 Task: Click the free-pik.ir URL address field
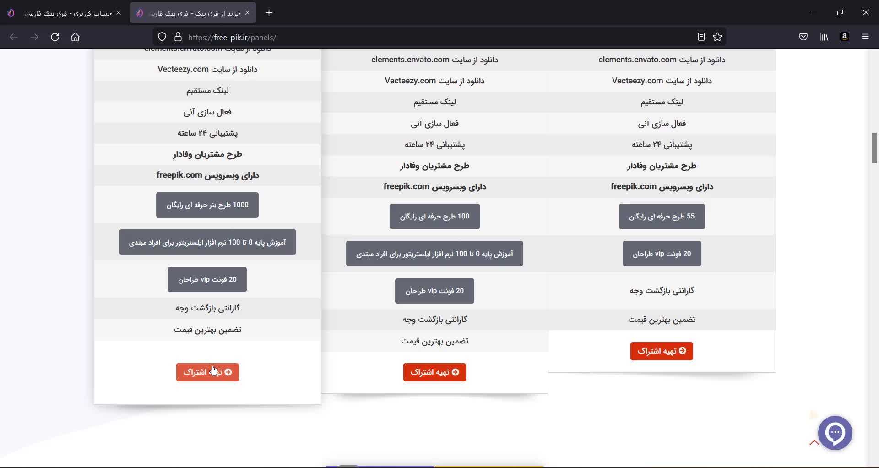(412, 38)
